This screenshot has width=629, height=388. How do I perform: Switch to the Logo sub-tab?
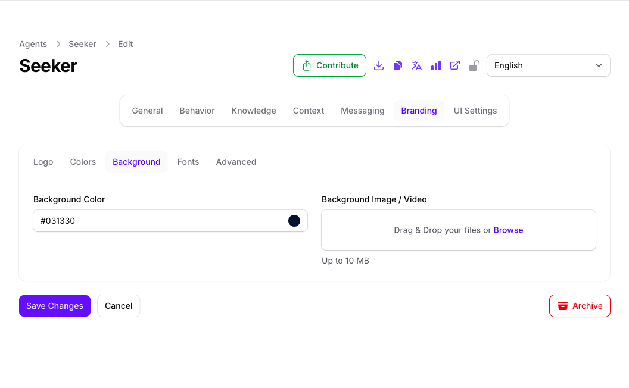[43, 162]
